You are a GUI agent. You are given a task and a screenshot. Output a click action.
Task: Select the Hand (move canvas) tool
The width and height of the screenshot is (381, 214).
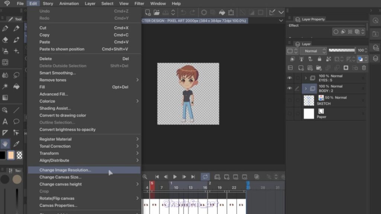click(x=5, y=144)
